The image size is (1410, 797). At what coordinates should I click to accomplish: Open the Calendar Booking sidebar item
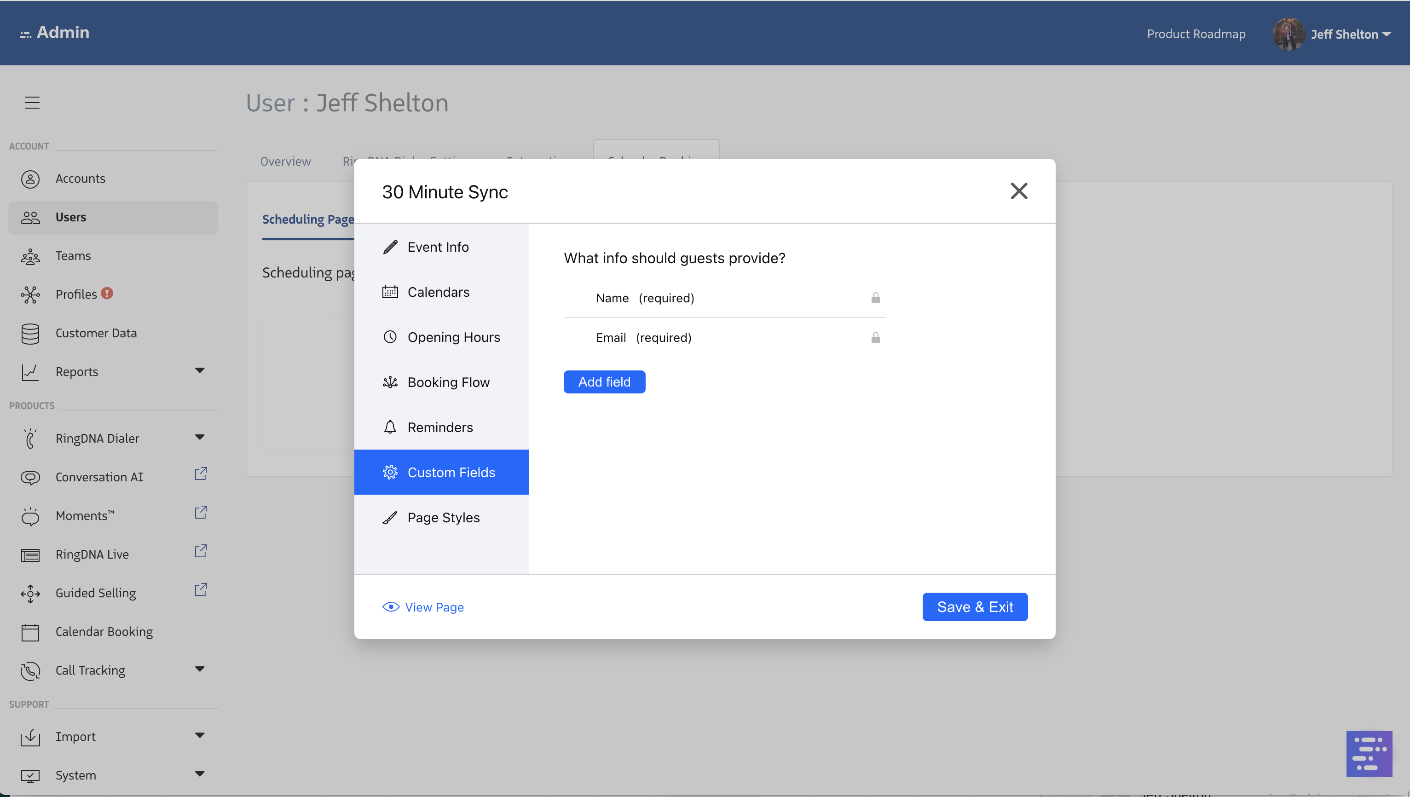point(104,632)
